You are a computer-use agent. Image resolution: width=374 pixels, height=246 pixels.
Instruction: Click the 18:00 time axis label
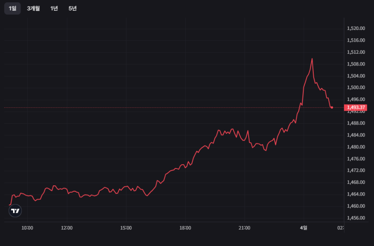185,228
